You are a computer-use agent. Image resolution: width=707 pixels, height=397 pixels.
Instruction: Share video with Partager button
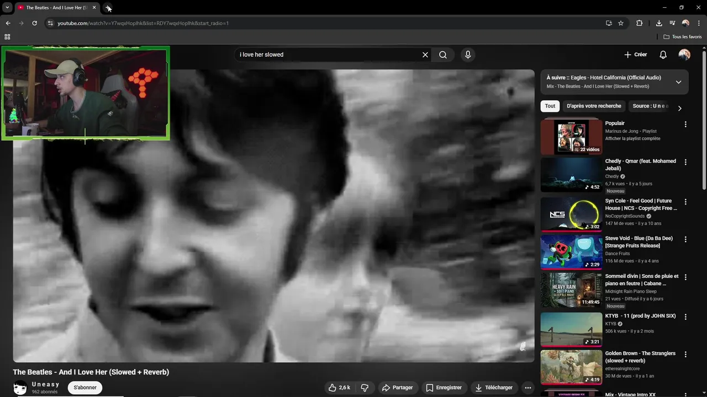click(398, 388)
